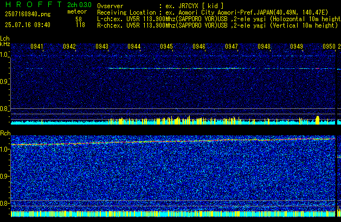Click the Rch 0.8 kHz axis label

click(4, 203)
